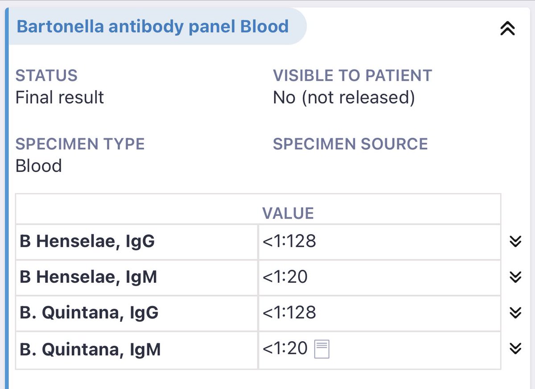Viewport: 535px width, 389px height.
Task: Click the Blood specimen type value
Action: pyautogui.click(x=39, y=166)
